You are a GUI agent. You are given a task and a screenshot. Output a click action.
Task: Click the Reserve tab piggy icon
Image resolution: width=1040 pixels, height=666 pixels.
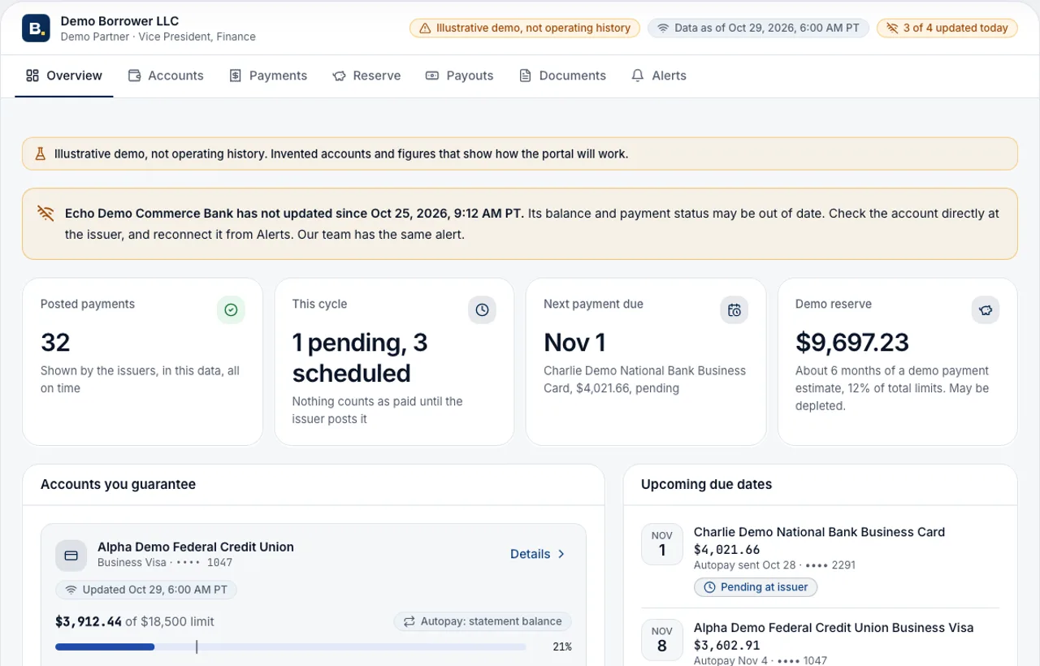click(340, 76)
